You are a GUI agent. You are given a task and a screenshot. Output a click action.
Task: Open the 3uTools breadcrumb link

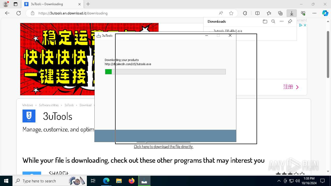[69, 105]
